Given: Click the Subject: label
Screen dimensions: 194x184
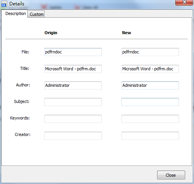Looking at the screenshot, I should (x=22, y=101).
